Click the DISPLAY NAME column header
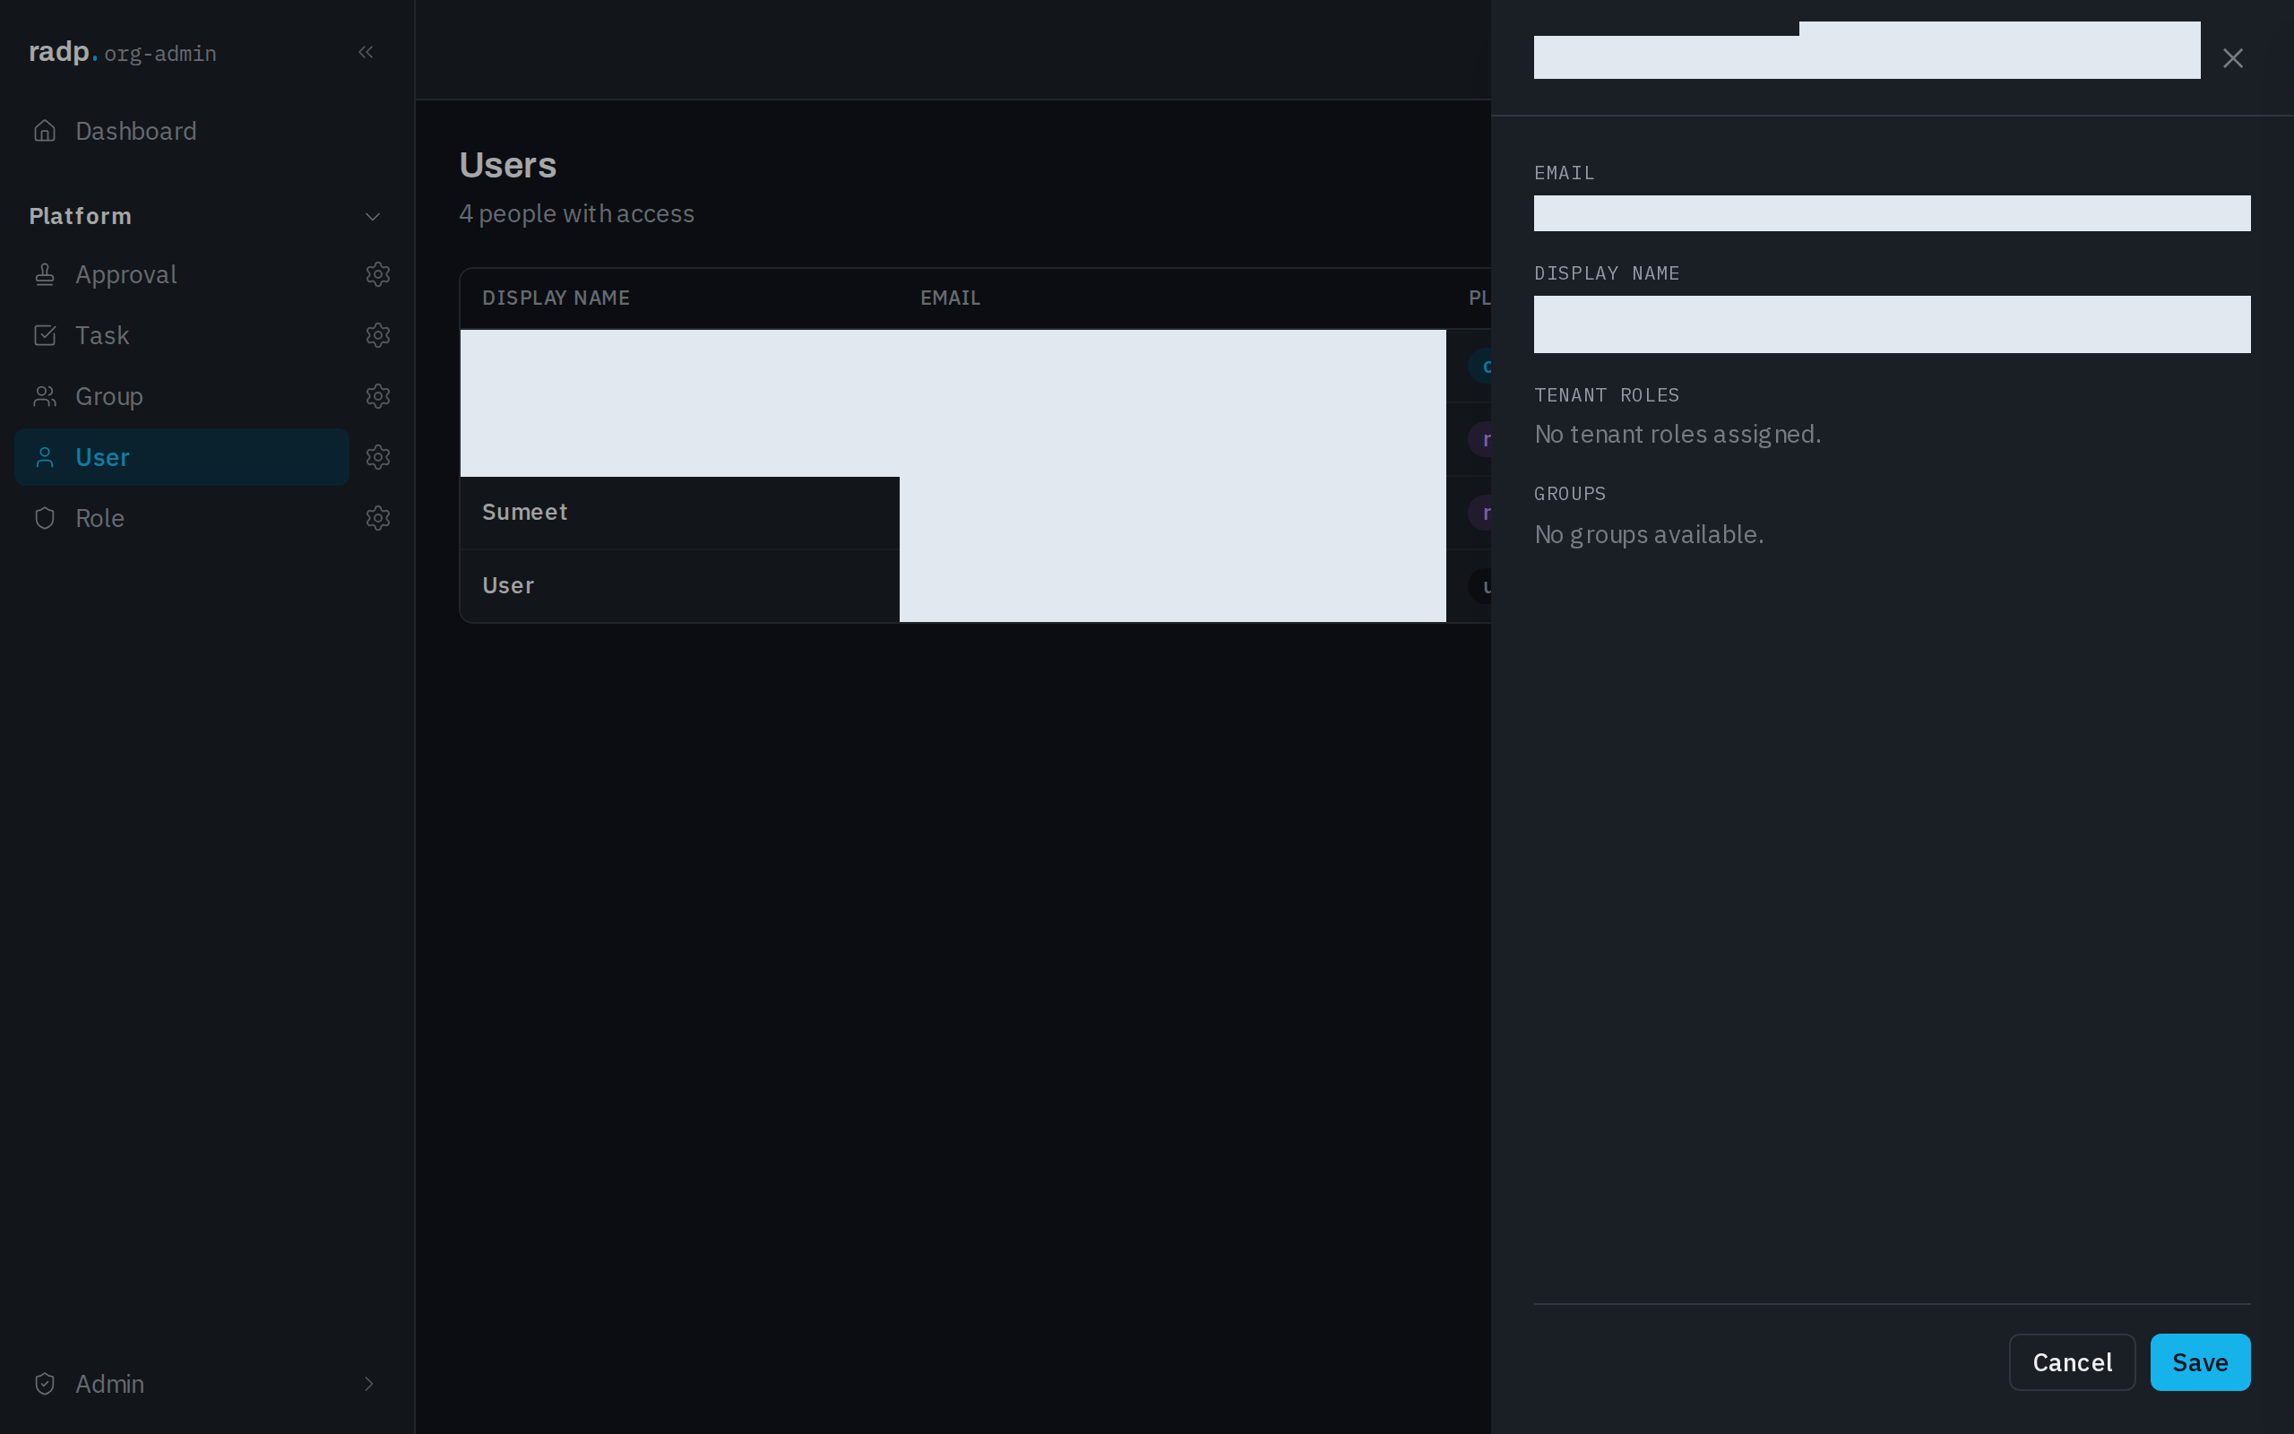 (556, 298)
